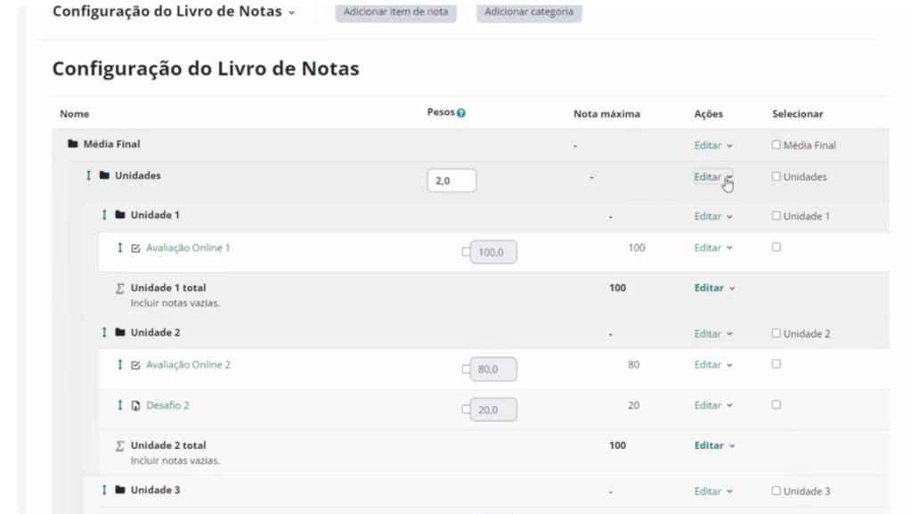Tick the Média Final select checkbox
Screen dimensions: 912x514
[776, 144]
